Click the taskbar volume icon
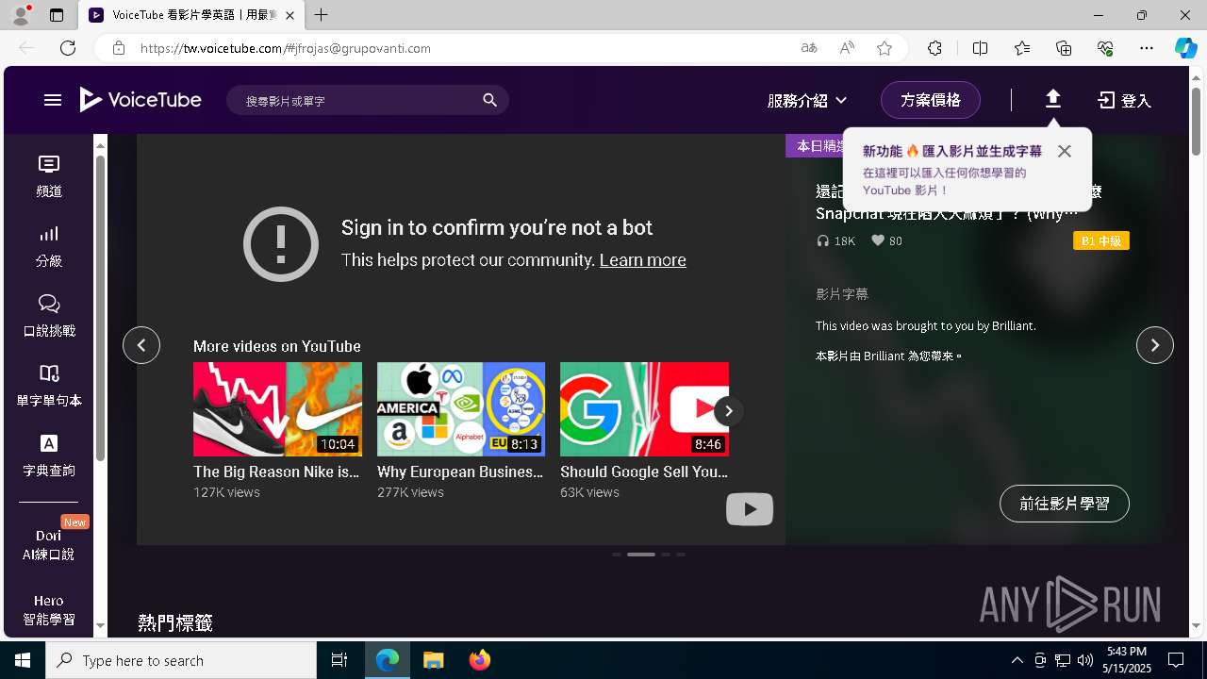Image resolution: width=1207 pixels, height=679 pixels. [1084, 660]
